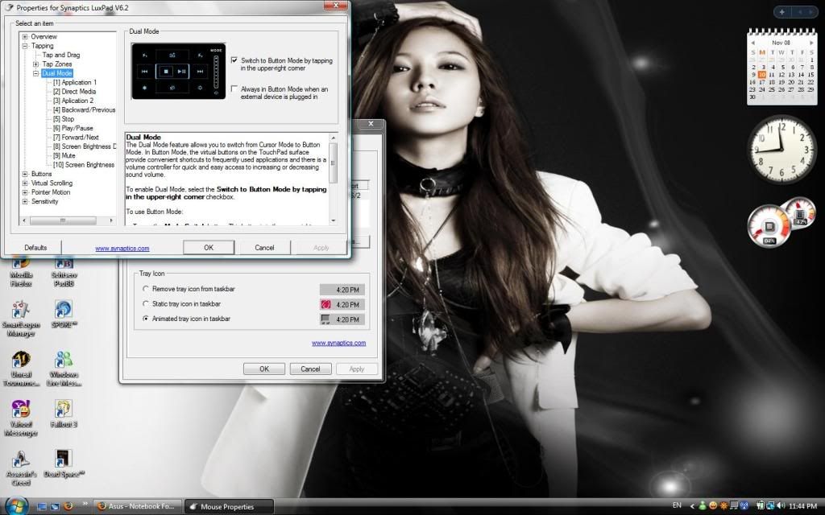This screenshot has width=825, height=515.
Task: Click the EN language indicator in taskbar
Action: 677,505
